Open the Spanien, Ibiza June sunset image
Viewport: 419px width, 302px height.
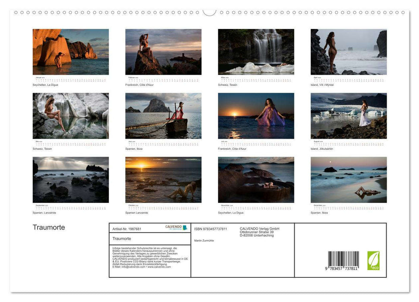point(163,116)
